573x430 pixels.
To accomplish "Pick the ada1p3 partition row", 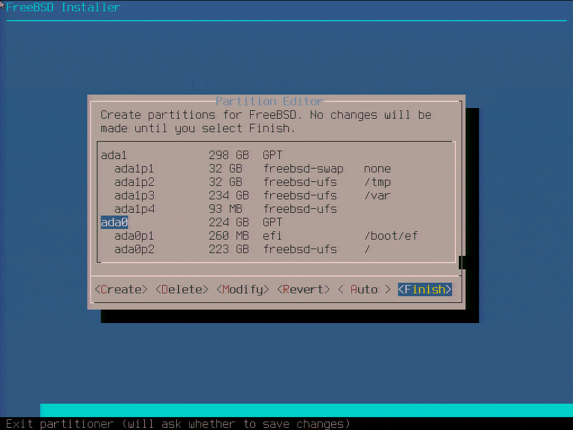I will 276,195.
